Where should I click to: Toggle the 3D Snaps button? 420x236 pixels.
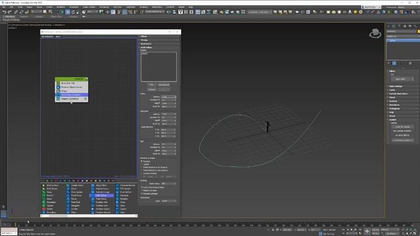[x=119, y=12]
